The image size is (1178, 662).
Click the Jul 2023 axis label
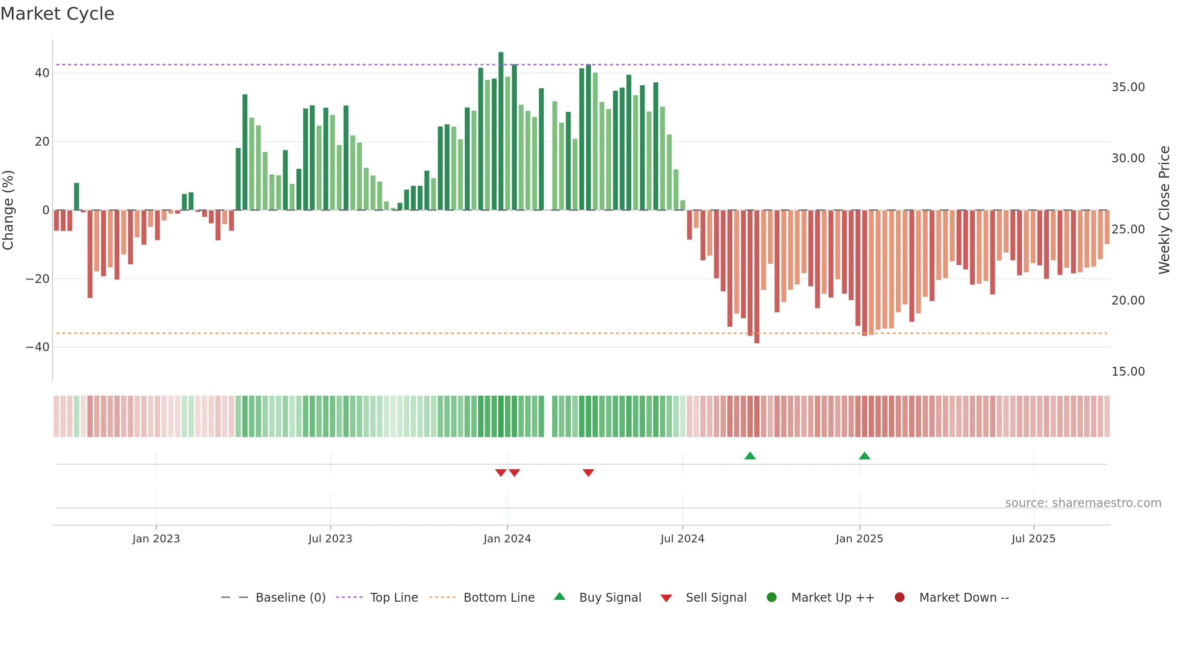pos(330,539)
